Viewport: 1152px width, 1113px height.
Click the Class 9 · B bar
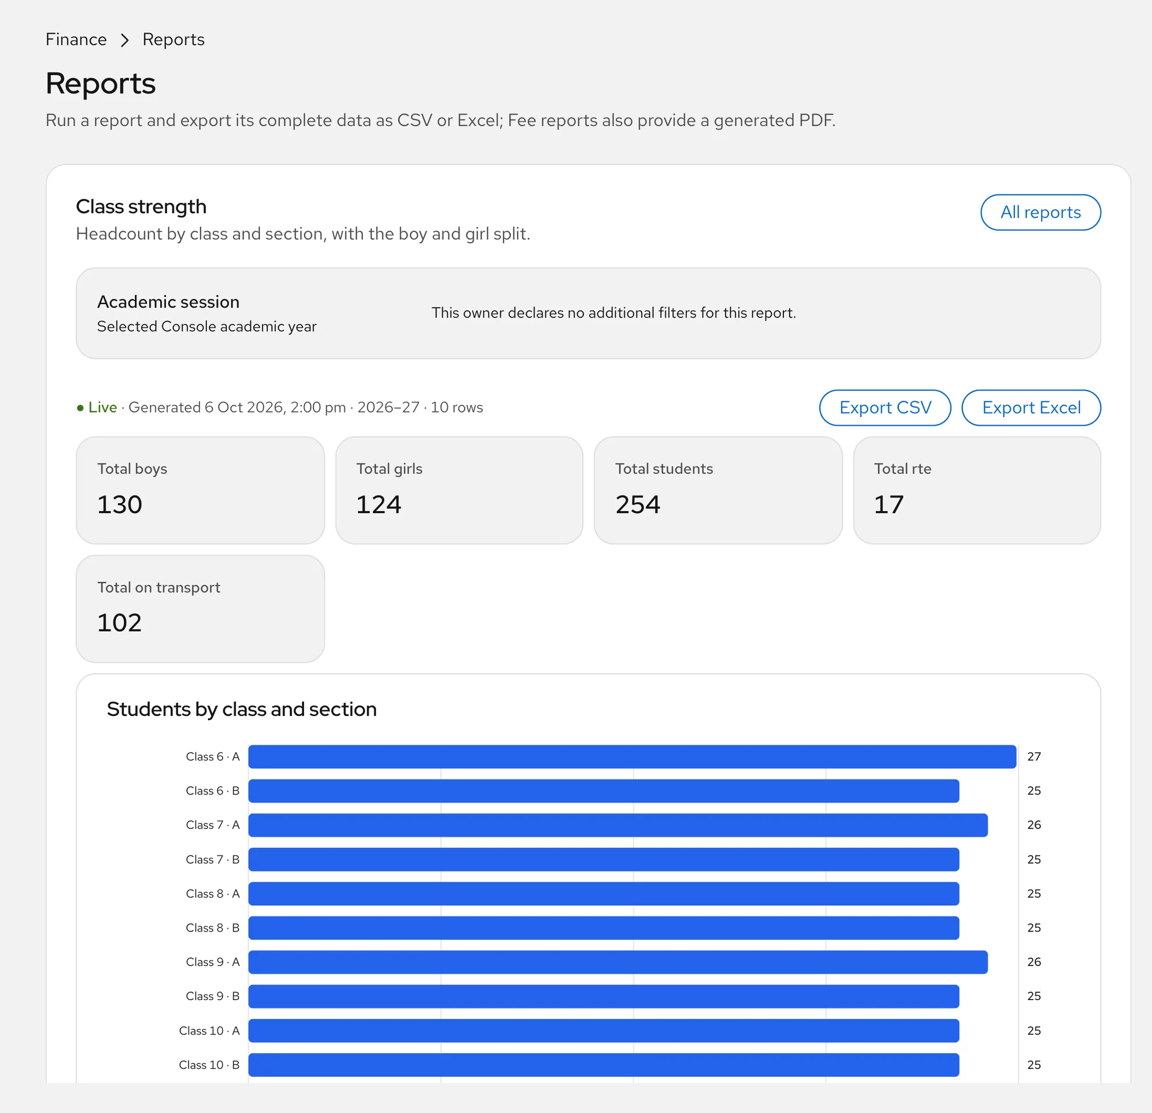604,996
